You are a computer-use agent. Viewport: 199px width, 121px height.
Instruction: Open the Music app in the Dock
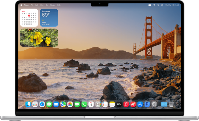coord(126,104)
